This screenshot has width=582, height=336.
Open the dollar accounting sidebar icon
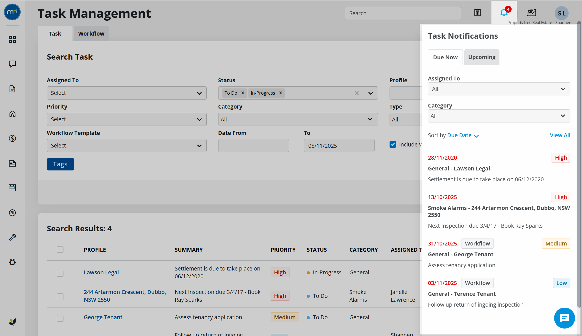[x=12, y=138]
